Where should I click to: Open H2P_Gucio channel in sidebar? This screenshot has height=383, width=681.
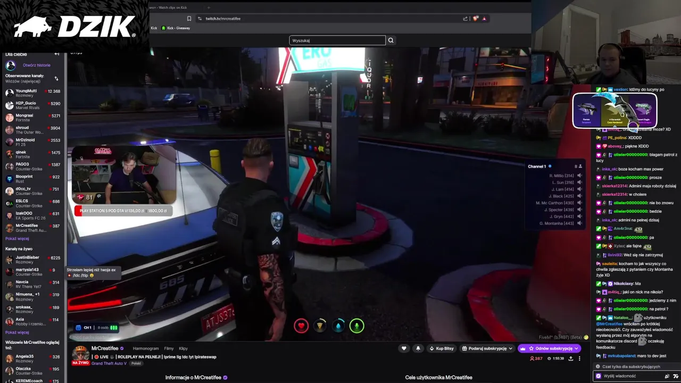point(32,105)
